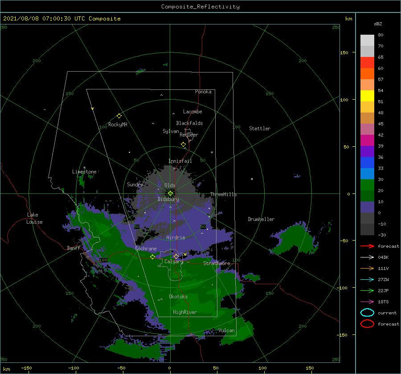Click the Stettler city label
This screenshot has height=374, width=401.
pyautogui.click(x=260, y=129)
